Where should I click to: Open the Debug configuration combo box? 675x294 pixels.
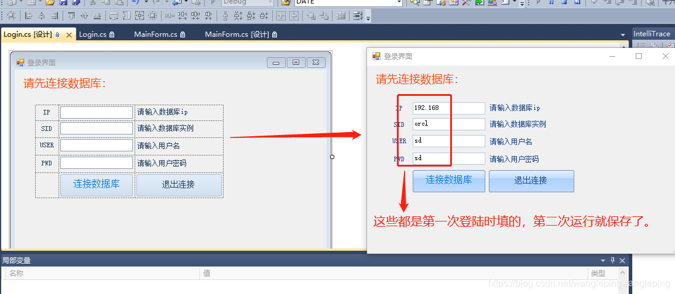[x=248, y=2]
